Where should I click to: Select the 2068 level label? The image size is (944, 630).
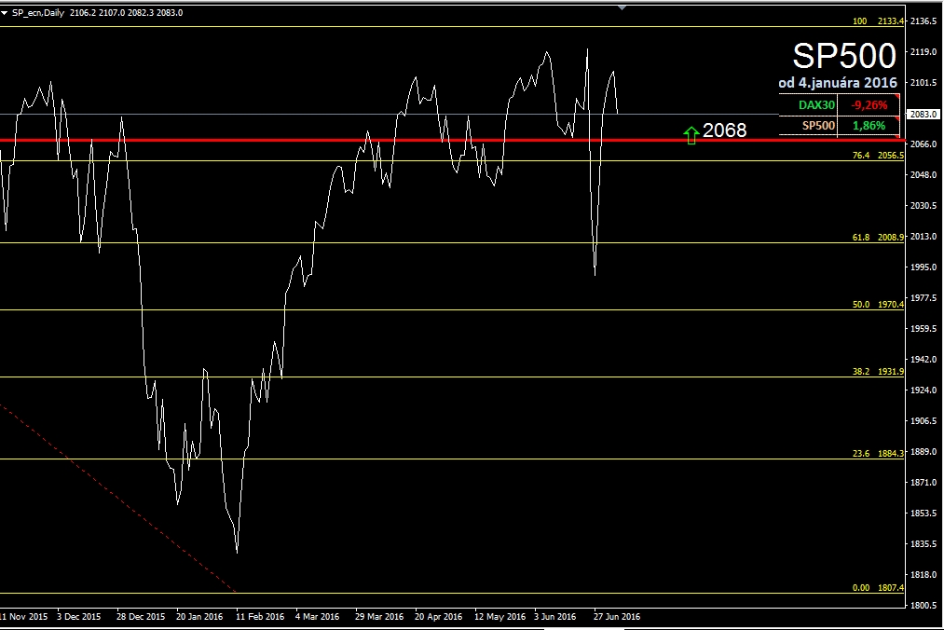724,130
